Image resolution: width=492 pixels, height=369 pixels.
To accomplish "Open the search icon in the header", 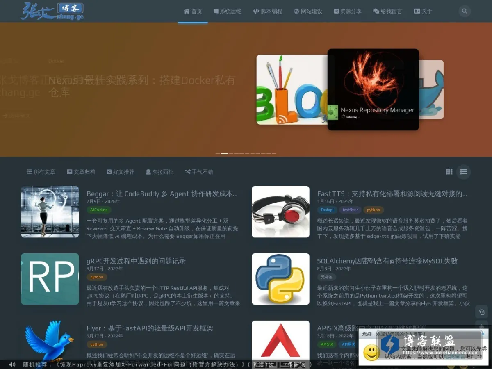I will pos(465,11).
